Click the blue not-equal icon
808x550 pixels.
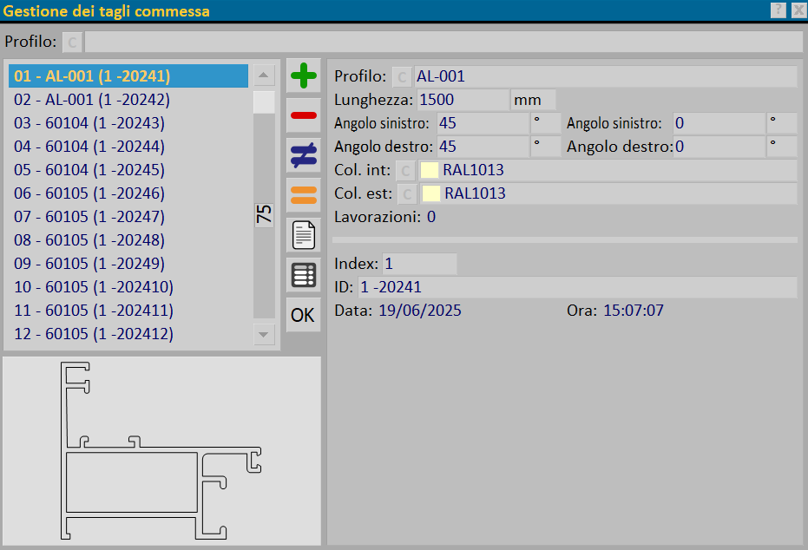point(304,155)
